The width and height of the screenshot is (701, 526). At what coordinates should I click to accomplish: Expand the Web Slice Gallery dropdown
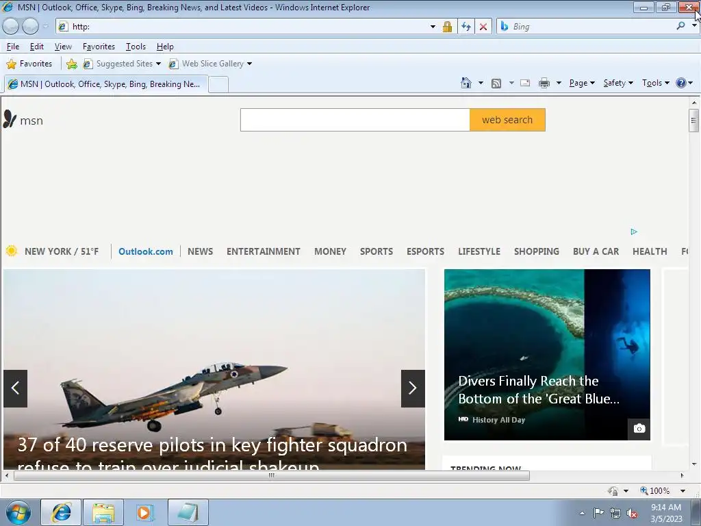pyautogui.click(x=249, y=64)
